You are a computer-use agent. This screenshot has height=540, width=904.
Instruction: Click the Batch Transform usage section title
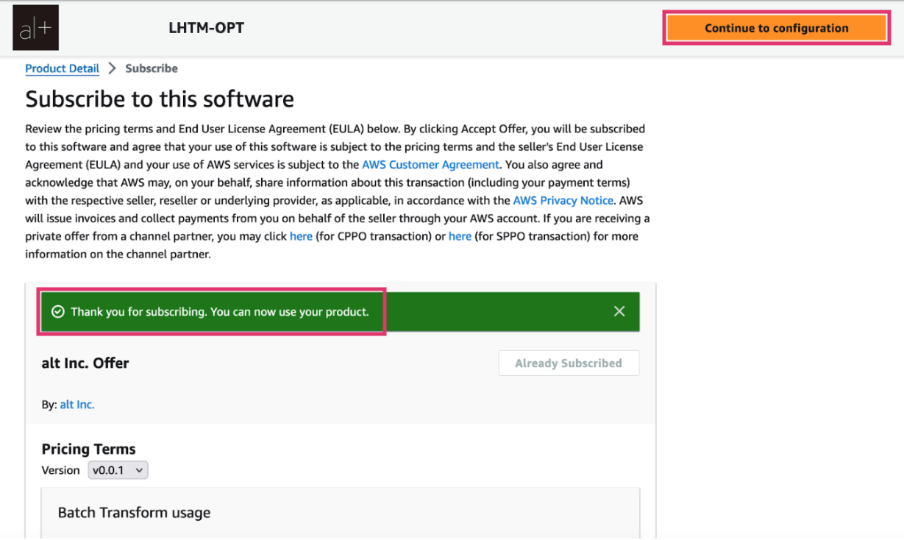click(x=134, y=513)
